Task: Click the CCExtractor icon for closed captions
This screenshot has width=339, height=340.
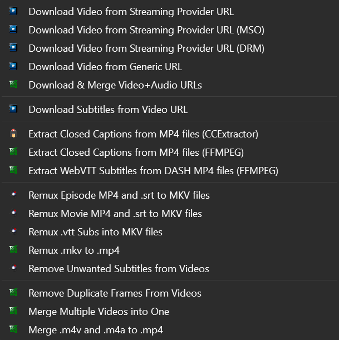Action: coord(14,134)
